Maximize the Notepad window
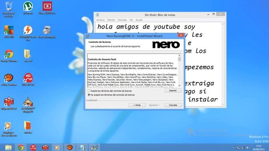Screen dimensions: 269x151 [x=214, y=14]
